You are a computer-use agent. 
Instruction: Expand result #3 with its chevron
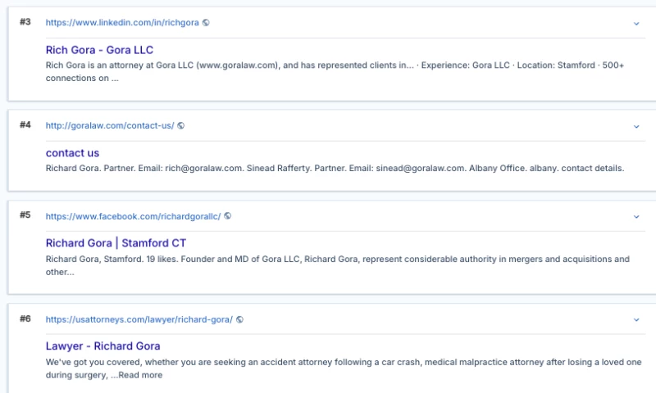pos(636,24)
